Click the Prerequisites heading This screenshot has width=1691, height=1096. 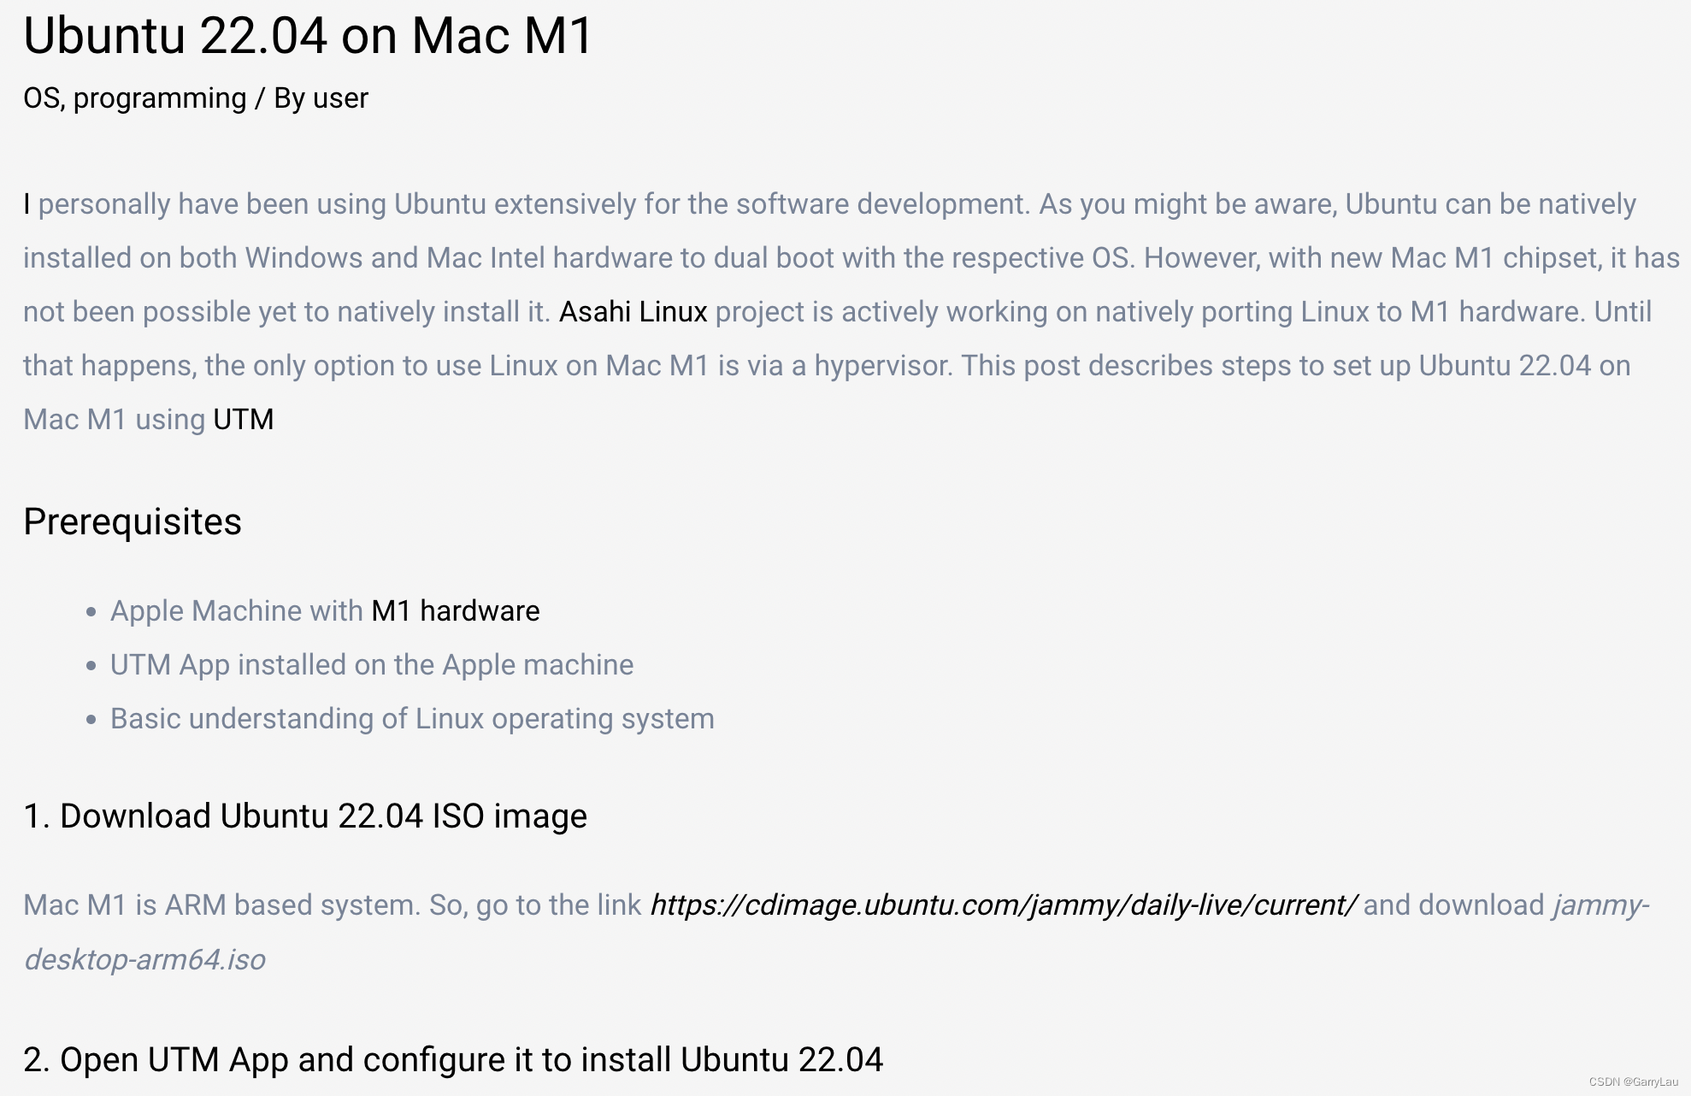point(133,521)
